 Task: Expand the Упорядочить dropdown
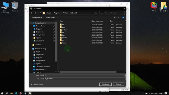click(37, 17)
